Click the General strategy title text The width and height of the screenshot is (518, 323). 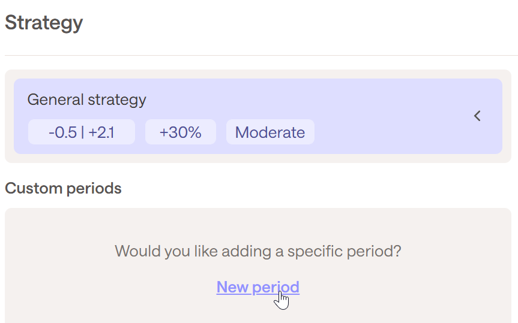[x=86, y=99]
